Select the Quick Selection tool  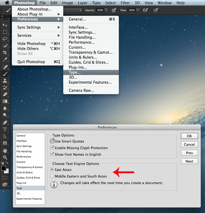(x=5, y=46)
